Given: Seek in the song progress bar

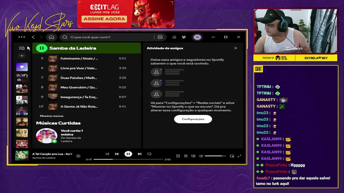Looking at the screenshot, I should 128,159.
